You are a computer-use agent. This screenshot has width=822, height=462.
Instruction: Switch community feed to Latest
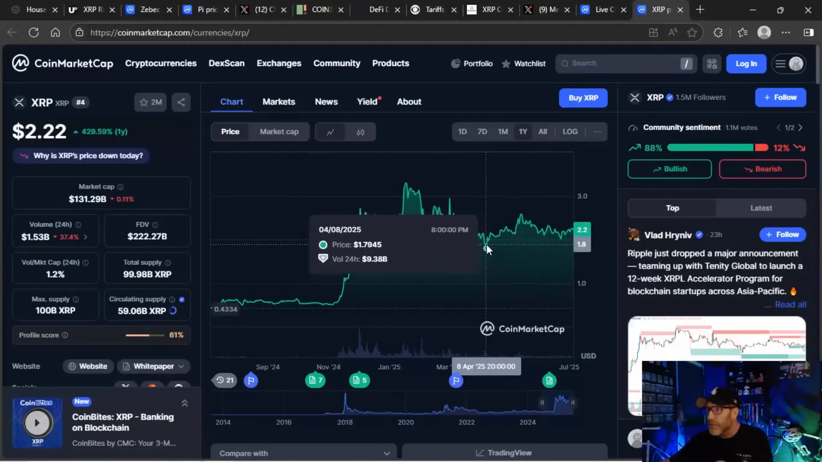(x=761, y=208)
